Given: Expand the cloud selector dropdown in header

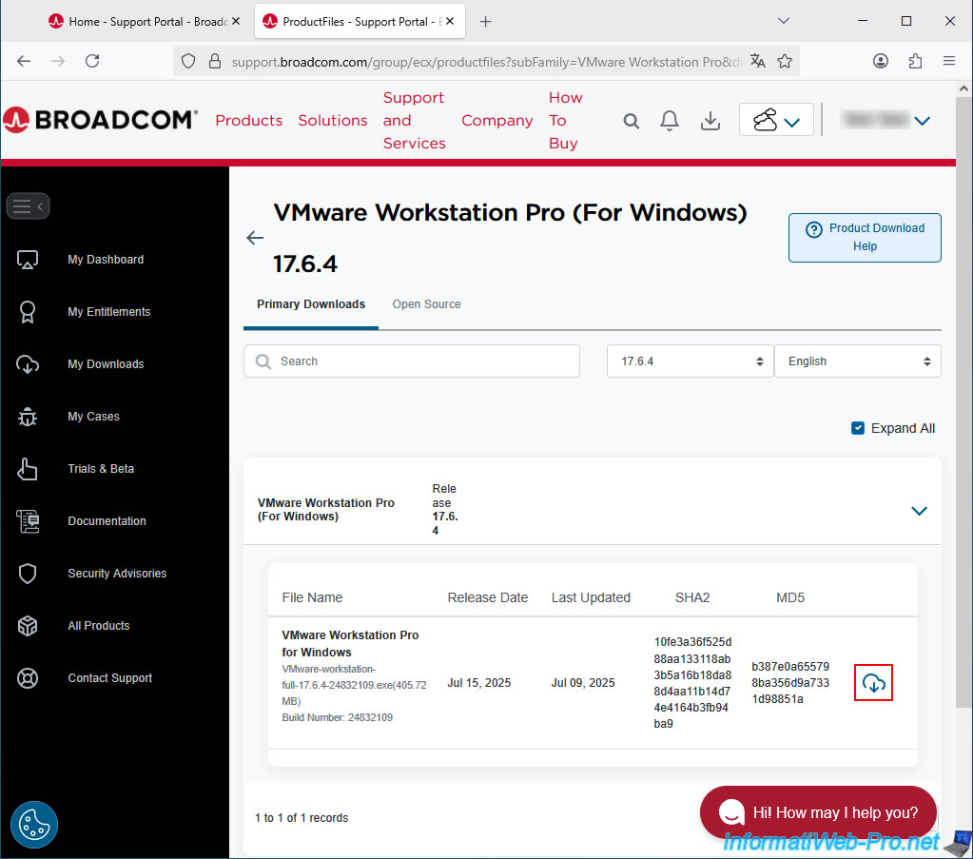Looking at the screenshot, I should 776,120.
